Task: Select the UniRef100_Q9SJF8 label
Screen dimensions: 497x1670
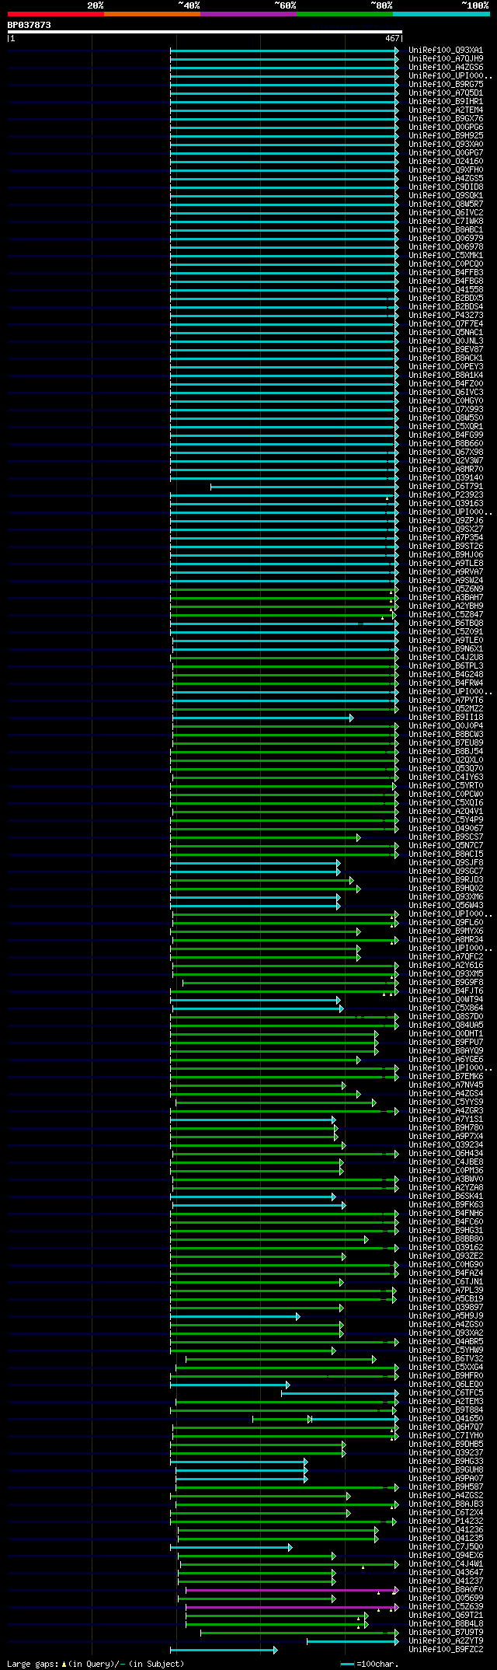Action: tap(446, 863)
